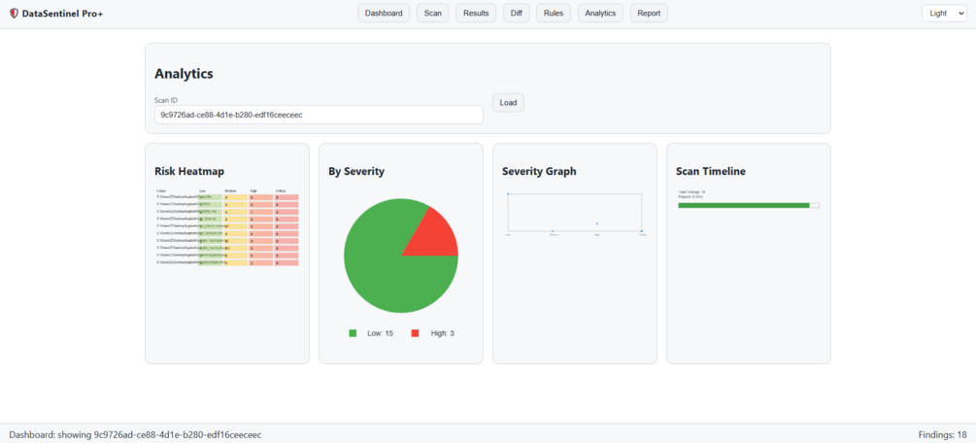Click the High data point in Severity Graph
The height and width of the screenshot is (443, 976).
tap(597, 223)
